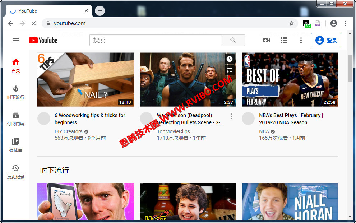Screen dimensions: 356x223
Task: Click DIY Creators channel avatar
Action: [x=44, y=119]
